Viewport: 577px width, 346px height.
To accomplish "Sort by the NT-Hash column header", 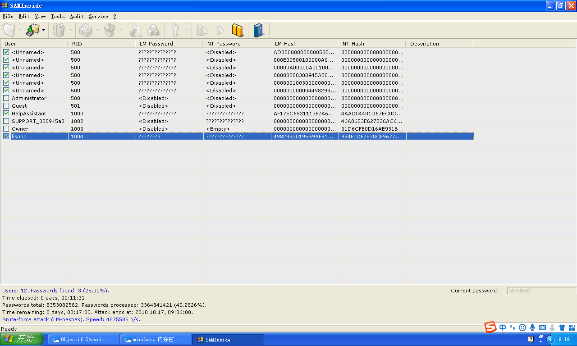I will [x=372, y=44].
